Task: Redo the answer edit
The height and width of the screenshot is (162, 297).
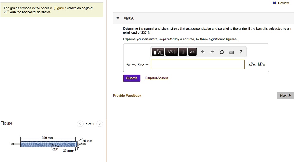Action: click(212, 52)
